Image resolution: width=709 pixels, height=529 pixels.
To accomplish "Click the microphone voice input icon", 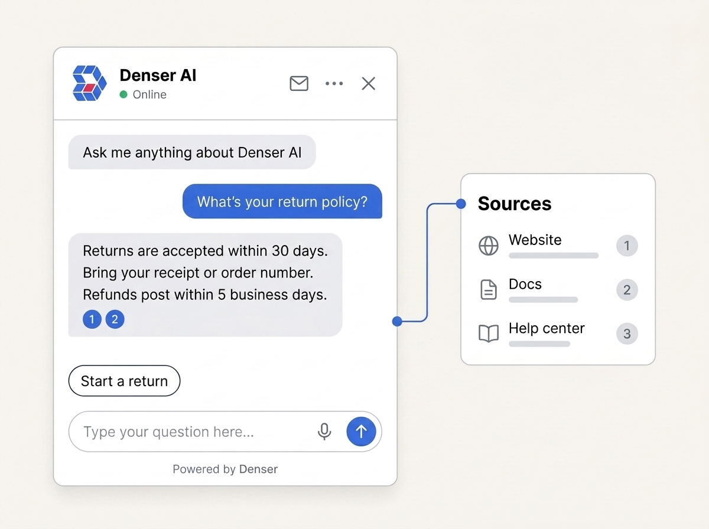I will pos(324,432).
